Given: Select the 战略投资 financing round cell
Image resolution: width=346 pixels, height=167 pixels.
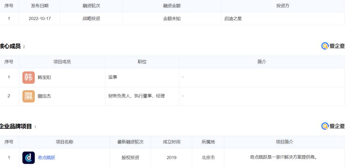Looking at the screenshot, I should tap(91, 19).
